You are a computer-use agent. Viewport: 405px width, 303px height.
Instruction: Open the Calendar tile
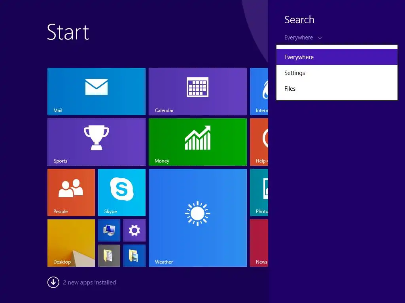pos(198,92)
